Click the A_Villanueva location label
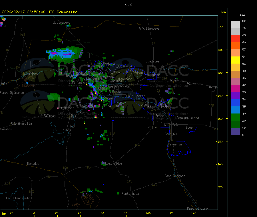 (149, 29)
